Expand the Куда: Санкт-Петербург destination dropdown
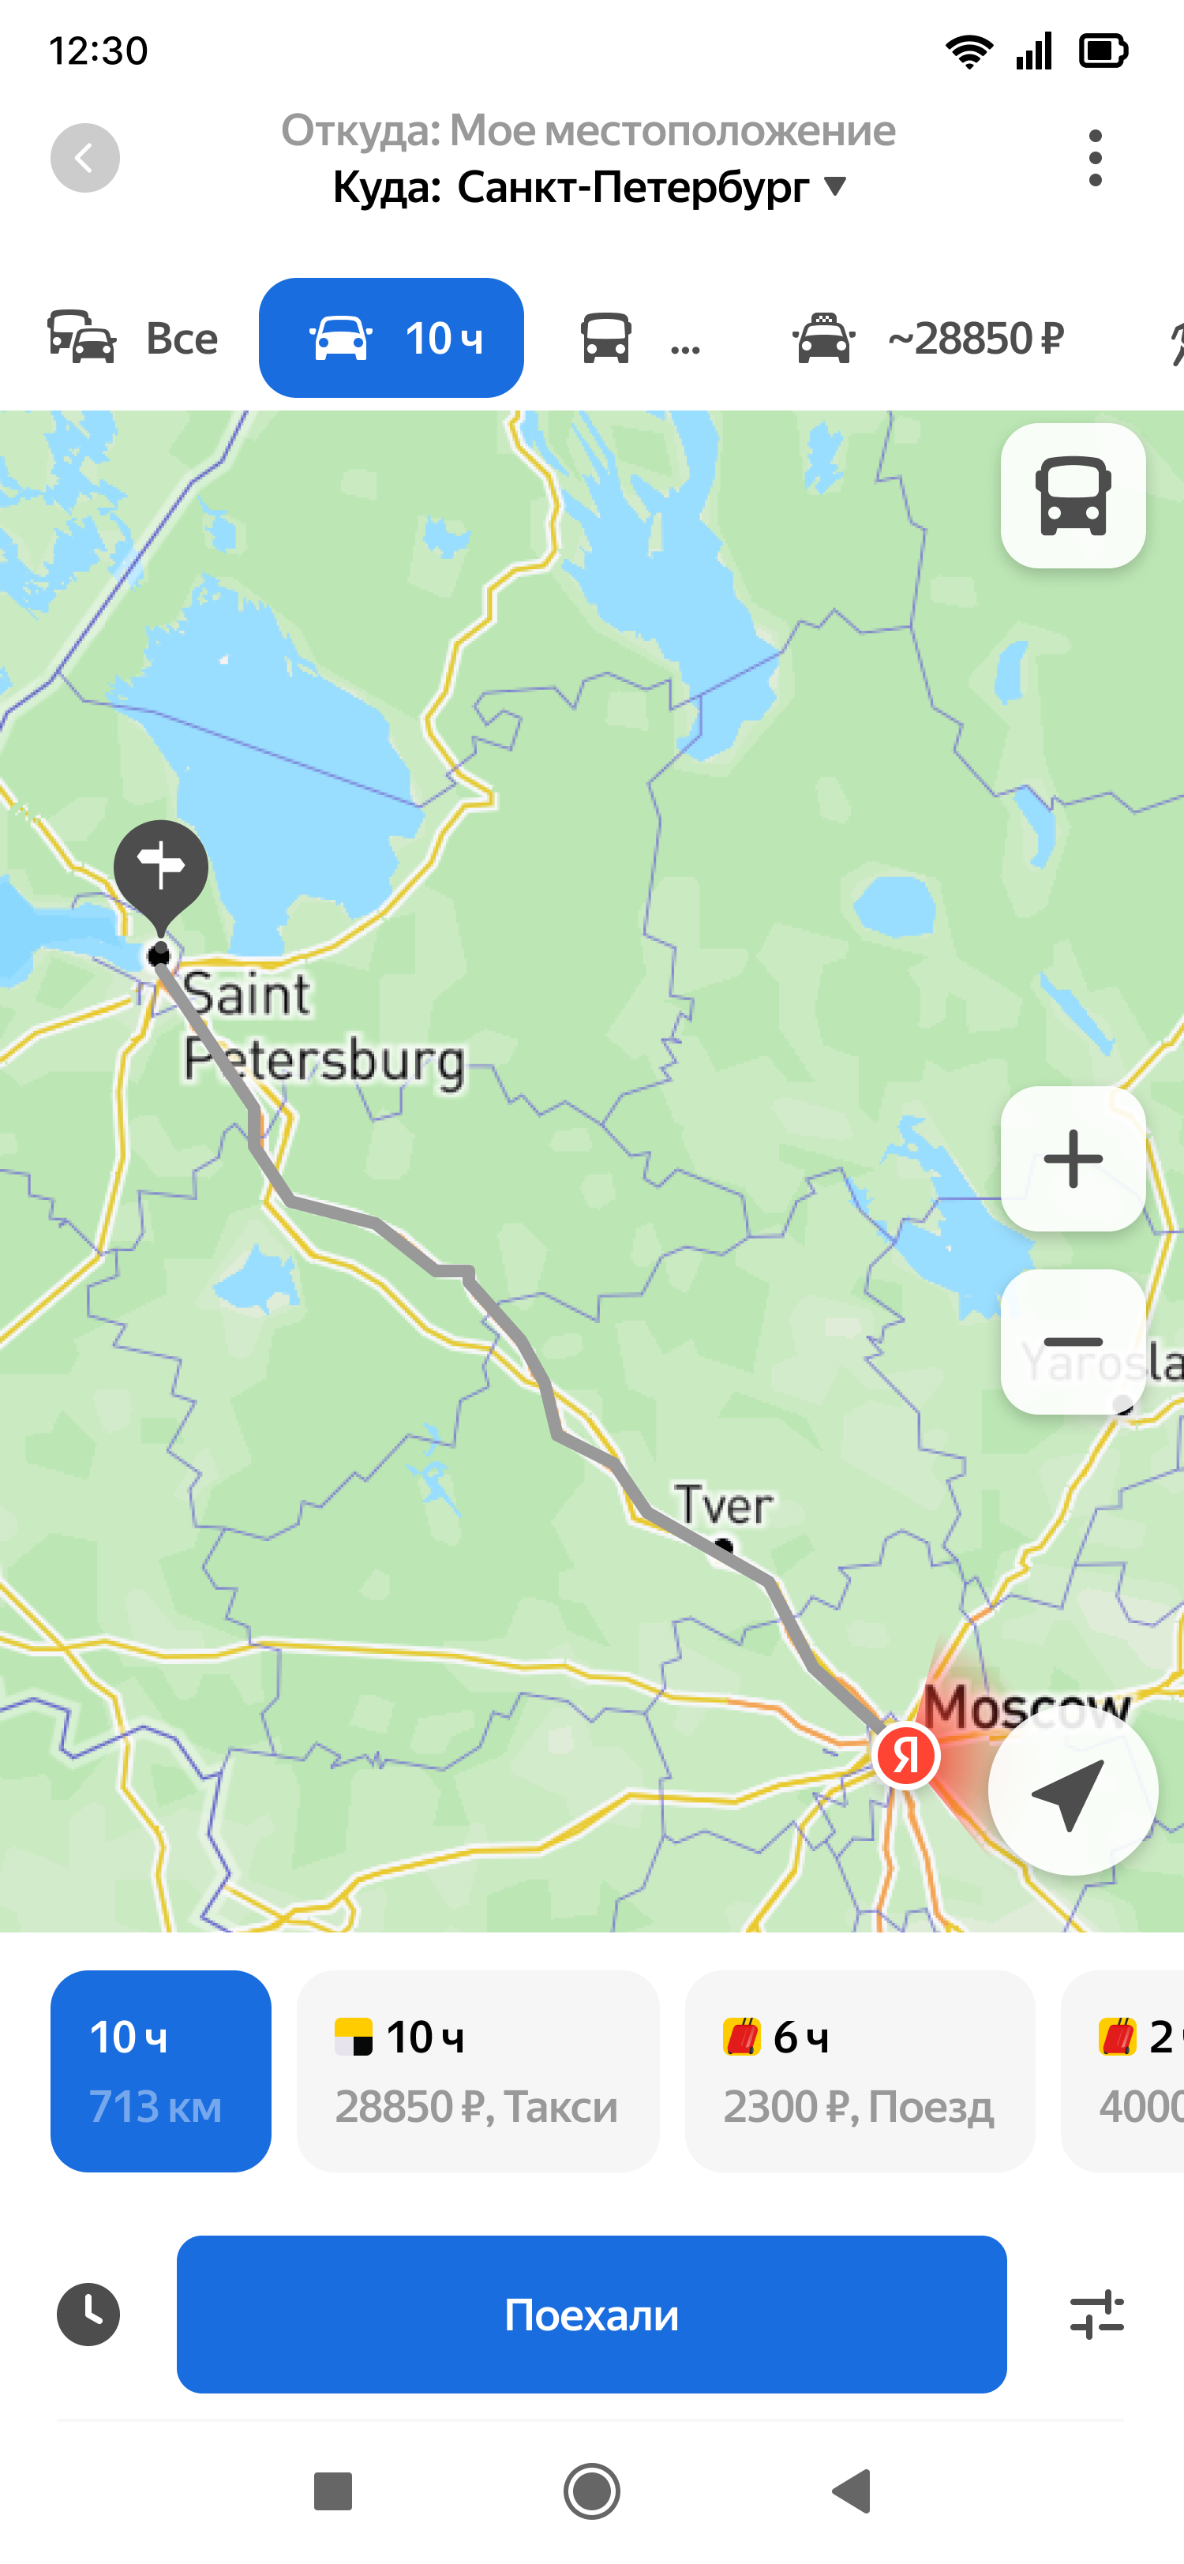This screenshot has width=1184, height=2564. point(590,187)
